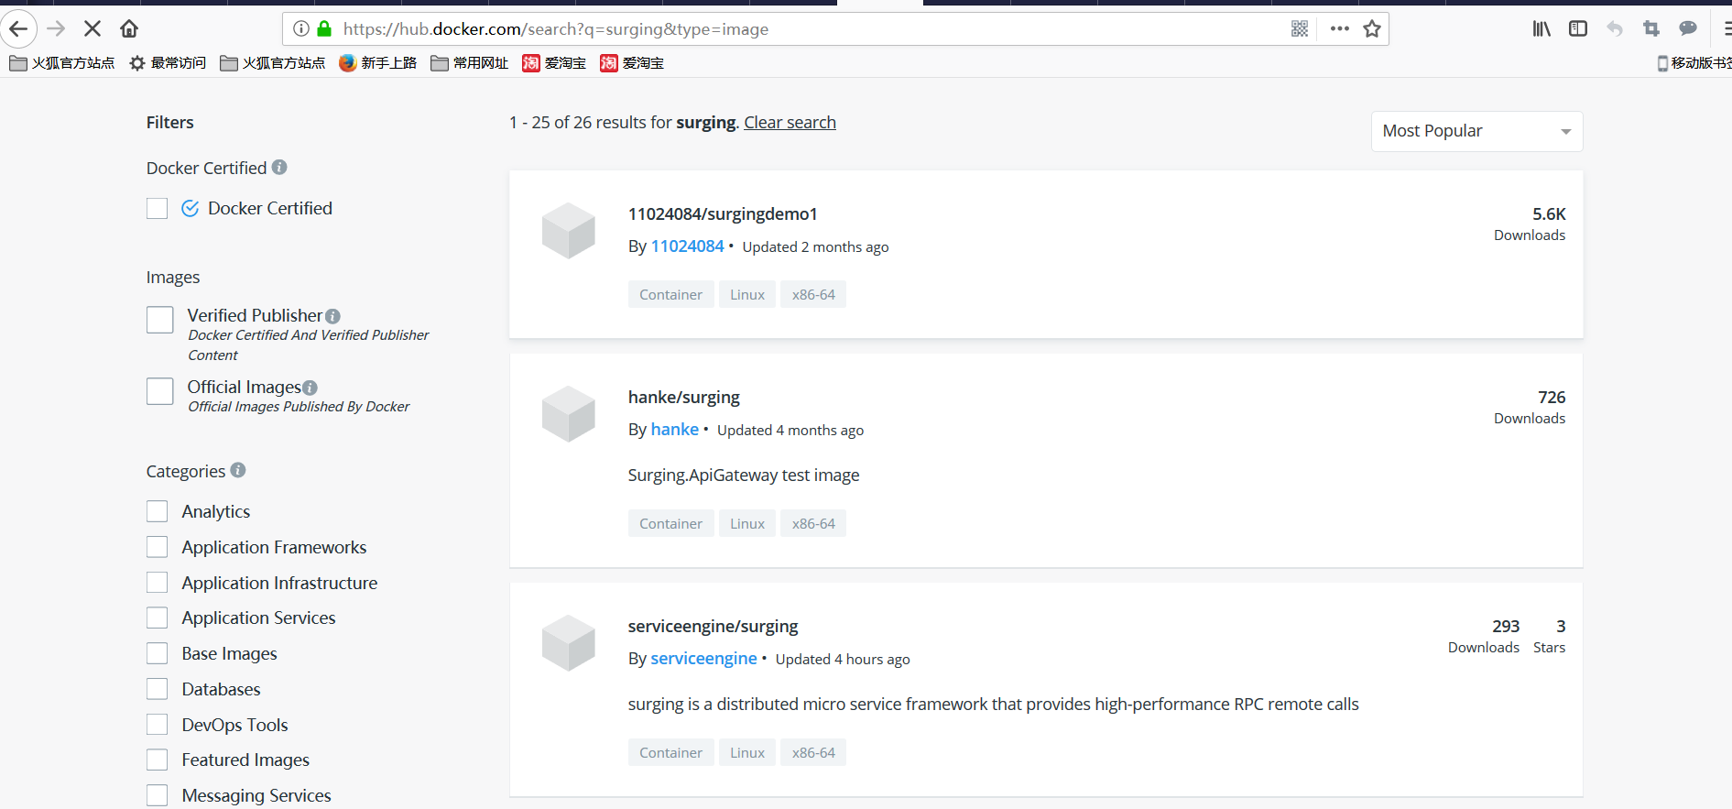Screen dimensions: 1732x809
Task: Click x86-64 tag on hanke/surging card
Action: [813, 524]
